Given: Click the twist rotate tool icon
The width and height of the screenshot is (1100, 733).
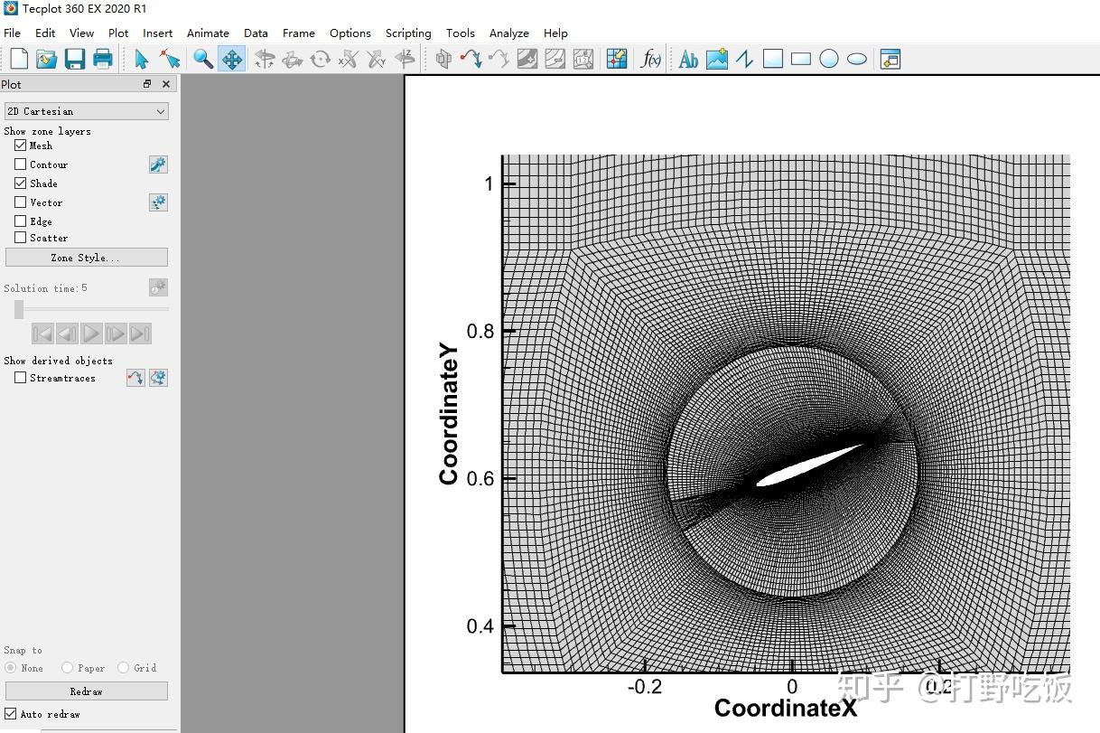Looking at the screenshot, I should [320, 60].
